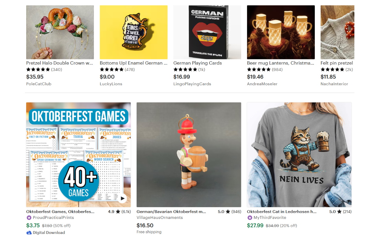
Task: Click the Star Seller badge beside MyThirdFavorite
Action: click(x=250, y=218)
